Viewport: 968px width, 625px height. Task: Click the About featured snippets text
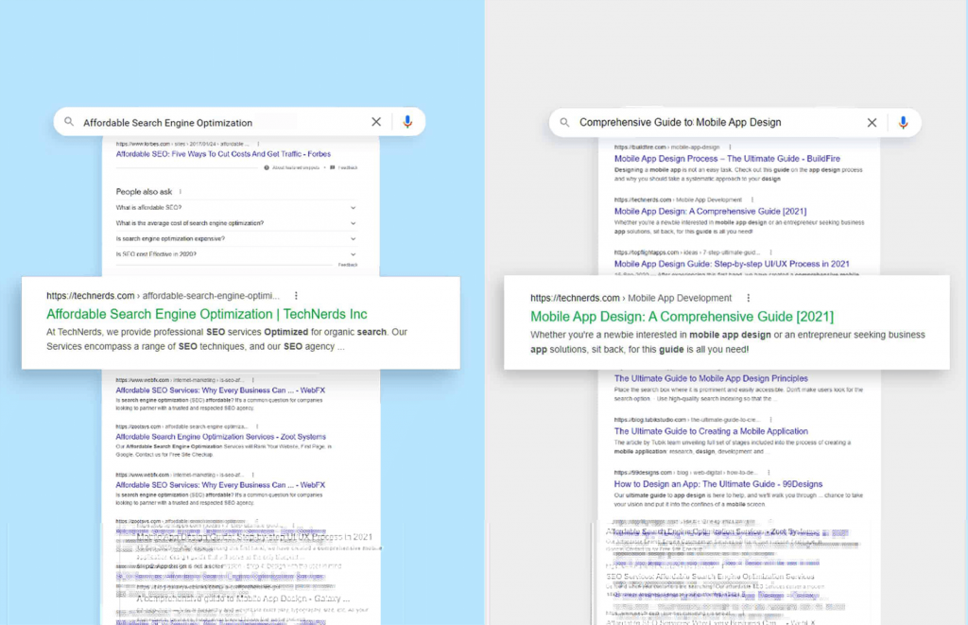click(296, 167)
